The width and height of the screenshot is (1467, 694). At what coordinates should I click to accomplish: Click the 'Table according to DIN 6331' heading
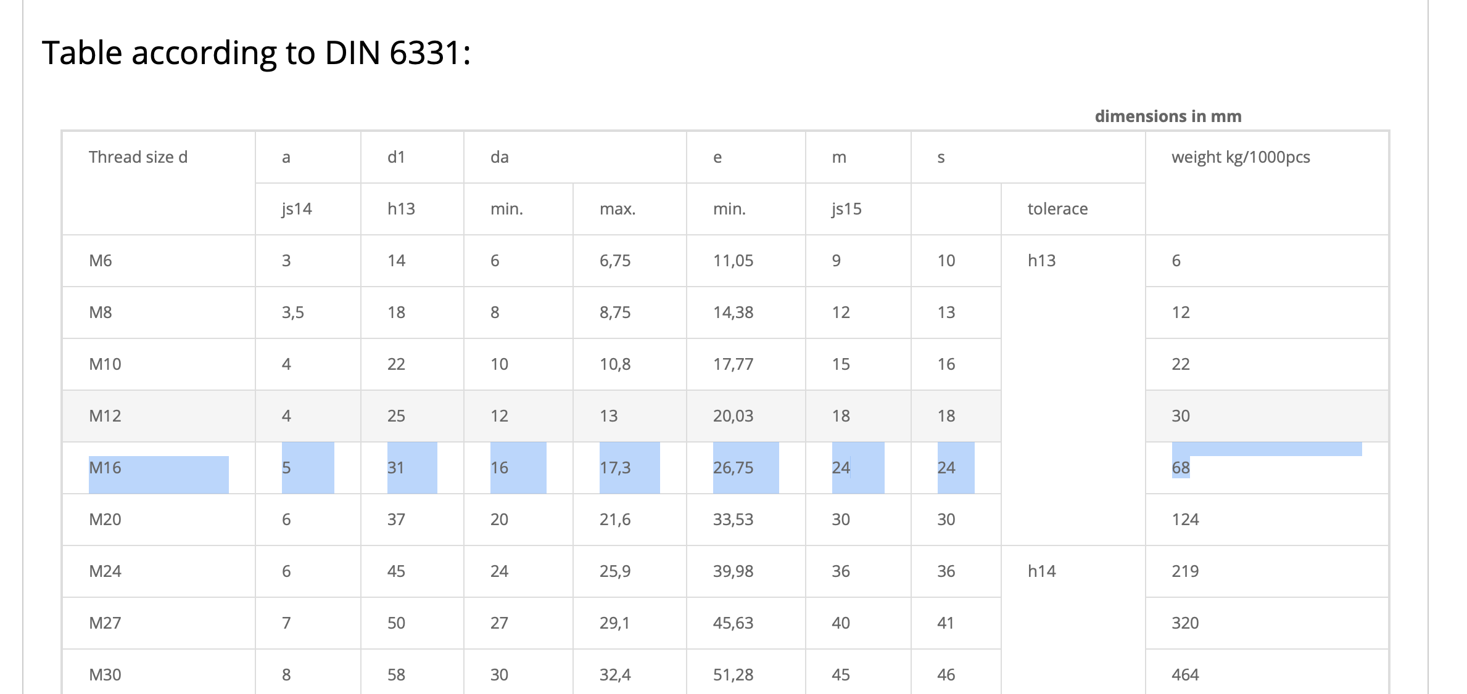(256, 53)
